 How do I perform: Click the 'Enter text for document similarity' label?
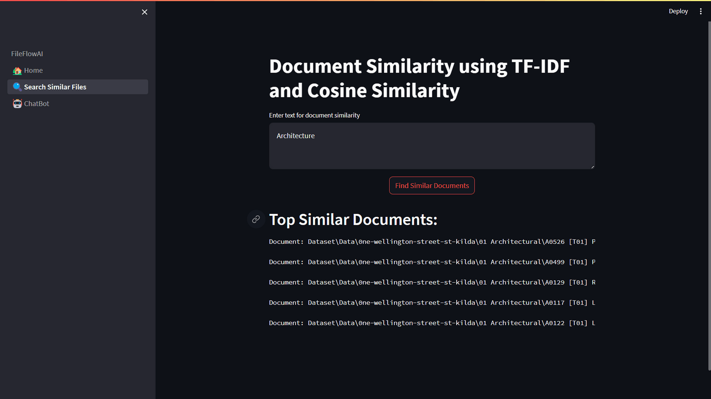click(x=315, y=115)
